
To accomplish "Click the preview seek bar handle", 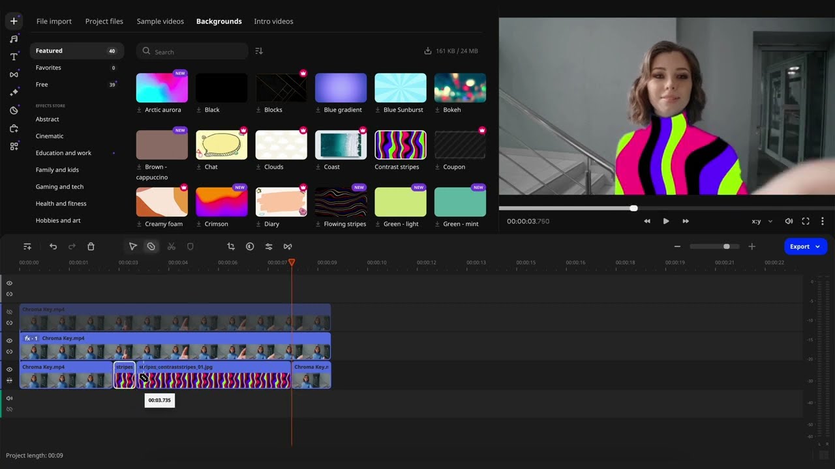I will click(633, 208).
